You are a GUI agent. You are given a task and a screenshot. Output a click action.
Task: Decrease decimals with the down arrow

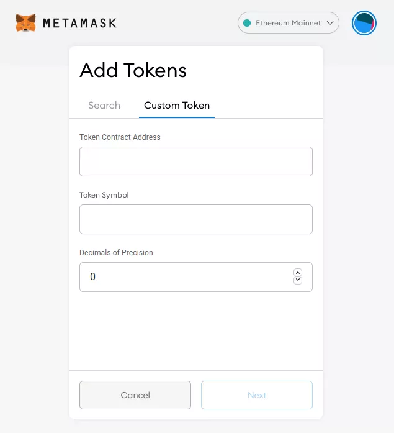pyautogui.click(x=298, y=281)
